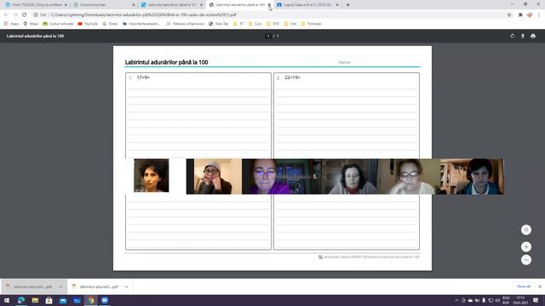Open the Maps bookmark
The width and height of the screenshot is (545, 306).
(31, 24)
